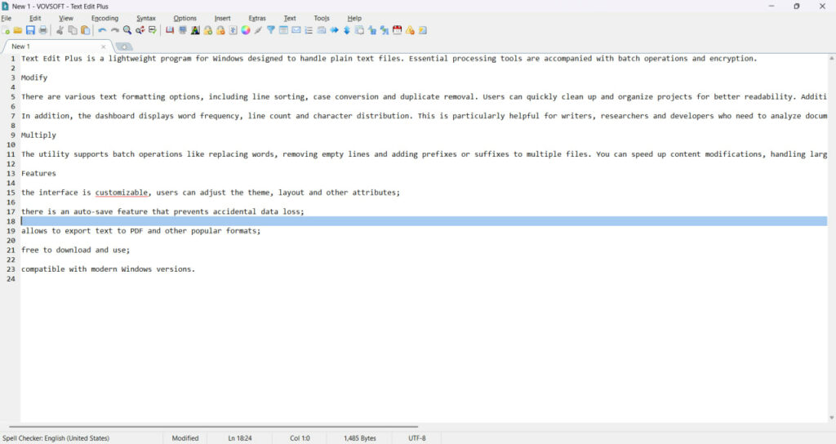
Task: Click the copy toolbar icon
Action: [73, 30]
